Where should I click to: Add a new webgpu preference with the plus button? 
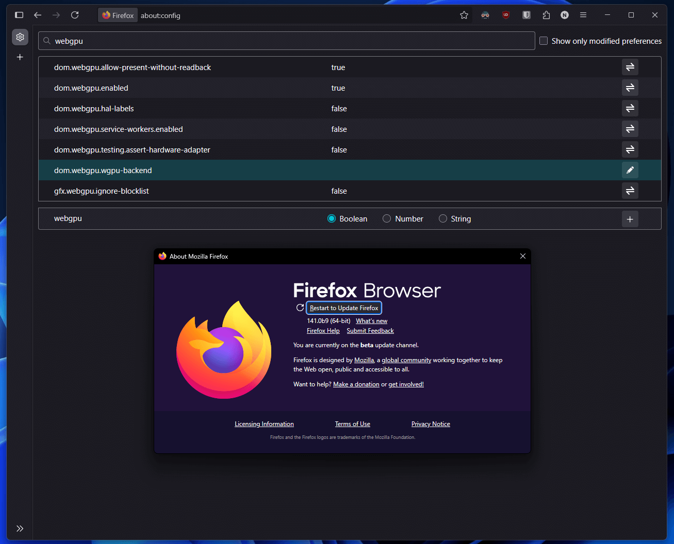click(630, 218)
